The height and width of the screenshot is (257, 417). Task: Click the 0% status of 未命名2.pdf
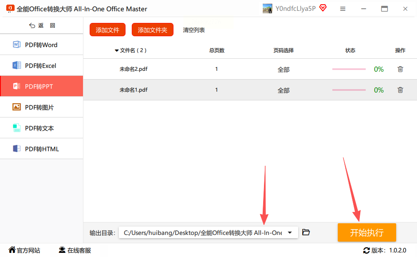(x=379, y=69)
